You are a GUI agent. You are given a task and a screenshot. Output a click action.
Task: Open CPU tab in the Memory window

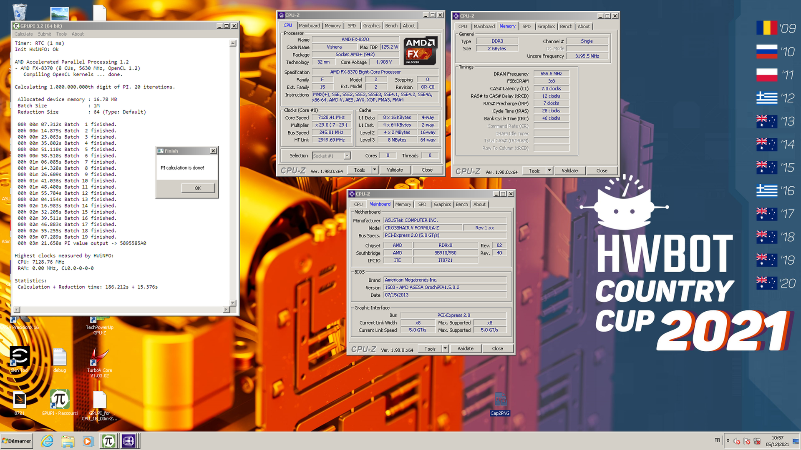pyautogui.click(x=463, y=26)
